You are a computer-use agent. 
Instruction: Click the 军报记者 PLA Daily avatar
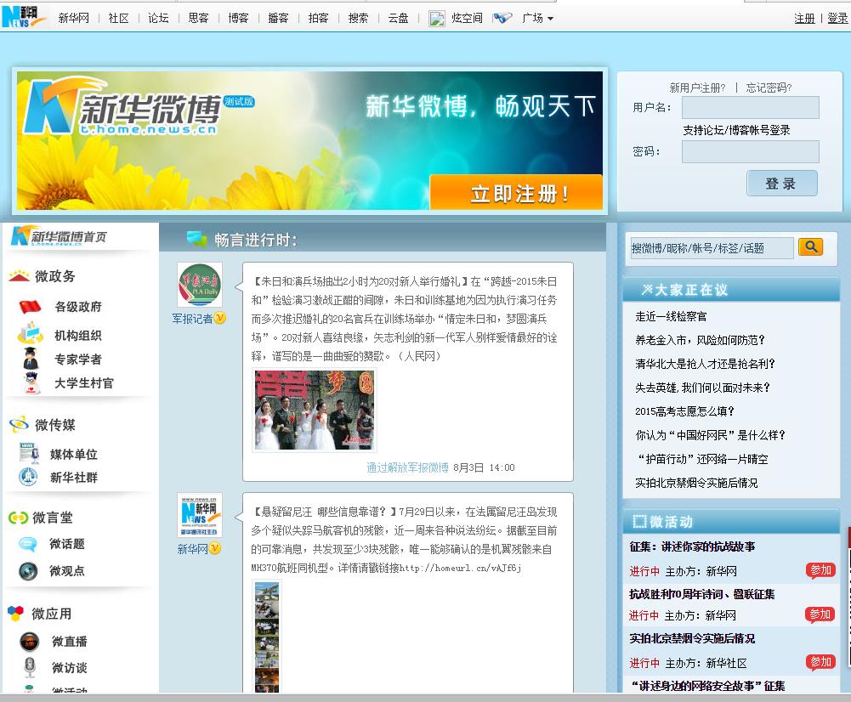[x=200, y=285]
